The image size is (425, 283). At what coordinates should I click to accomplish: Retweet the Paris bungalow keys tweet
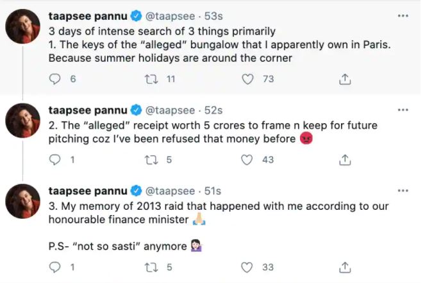tap(153, 79)
